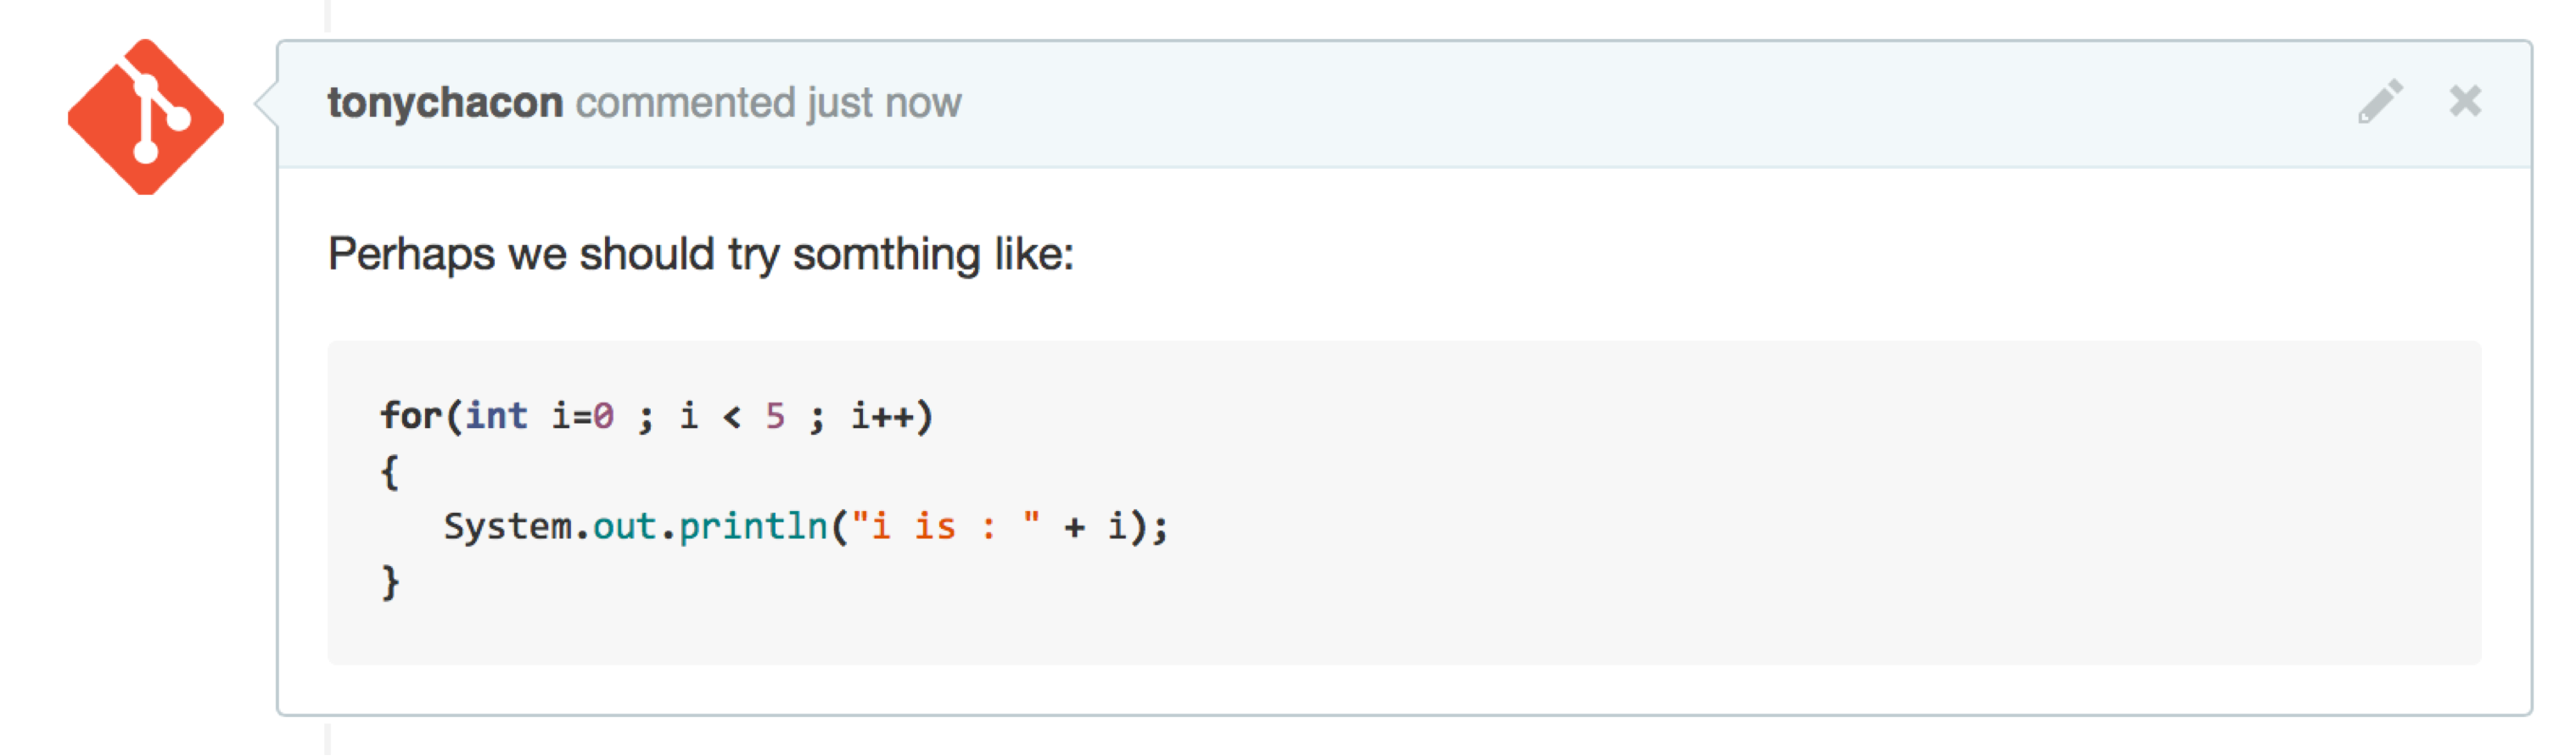Click the "commented just now" timestamp
Screen dimensions: 2576x756
pyautogui.click(x=768, y=103)
